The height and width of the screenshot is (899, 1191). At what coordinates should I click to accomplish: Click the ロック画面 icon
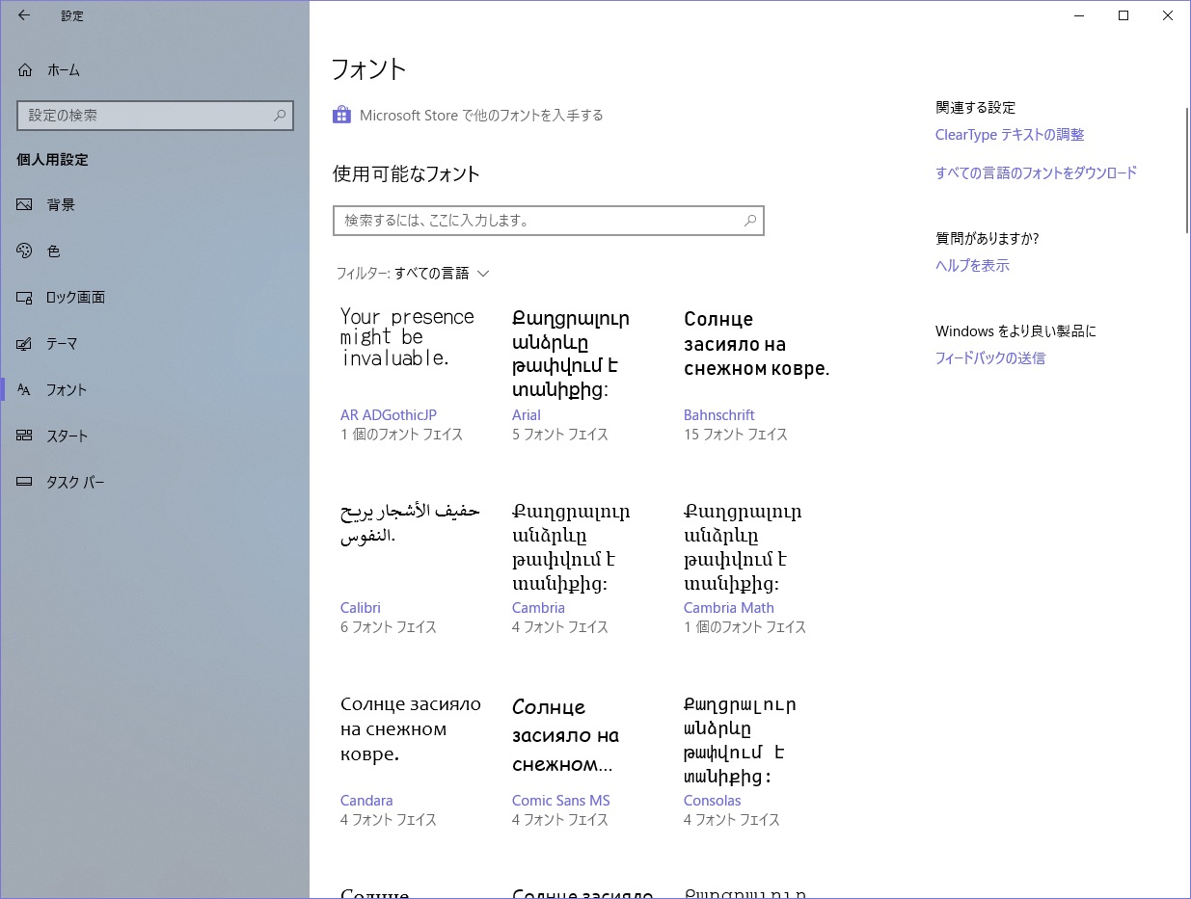point(25,298)
